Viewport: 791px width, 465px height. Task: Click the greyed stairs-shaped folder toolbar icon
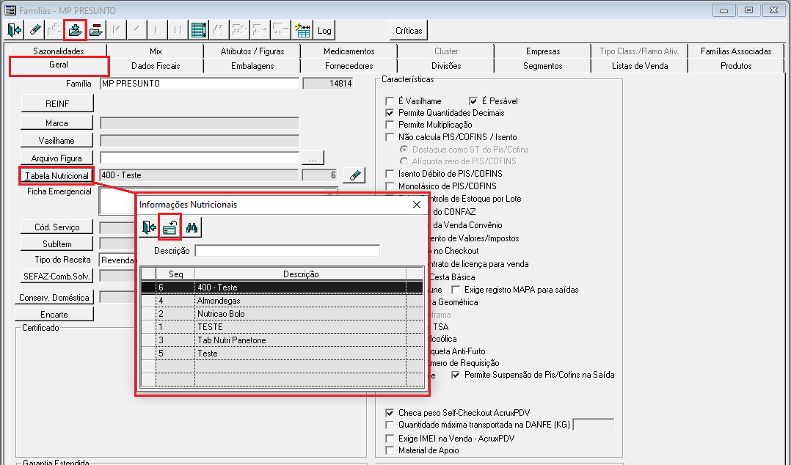click(x=55, y=30)
